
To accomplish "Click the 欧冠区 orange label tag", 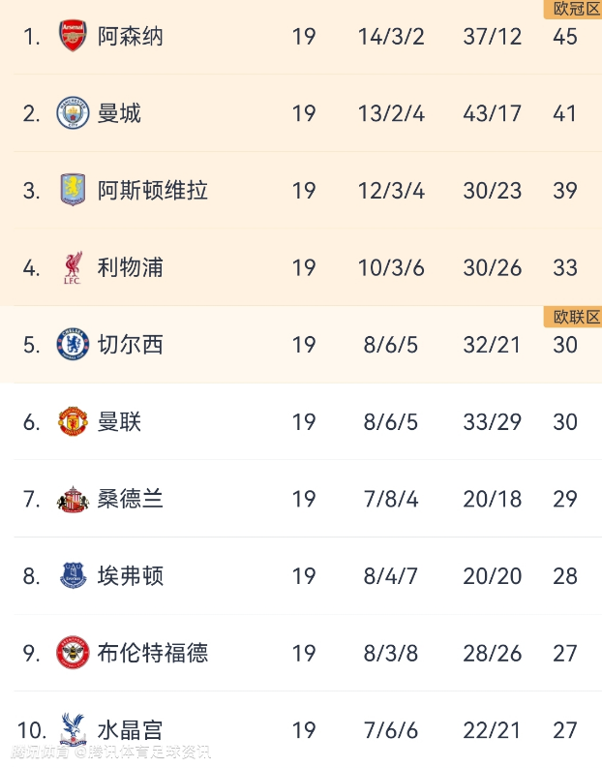I will (x=576, y=9).
